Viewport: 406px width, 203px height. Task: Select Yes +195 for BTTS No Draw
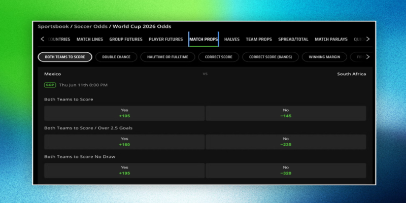coord(124,171)
